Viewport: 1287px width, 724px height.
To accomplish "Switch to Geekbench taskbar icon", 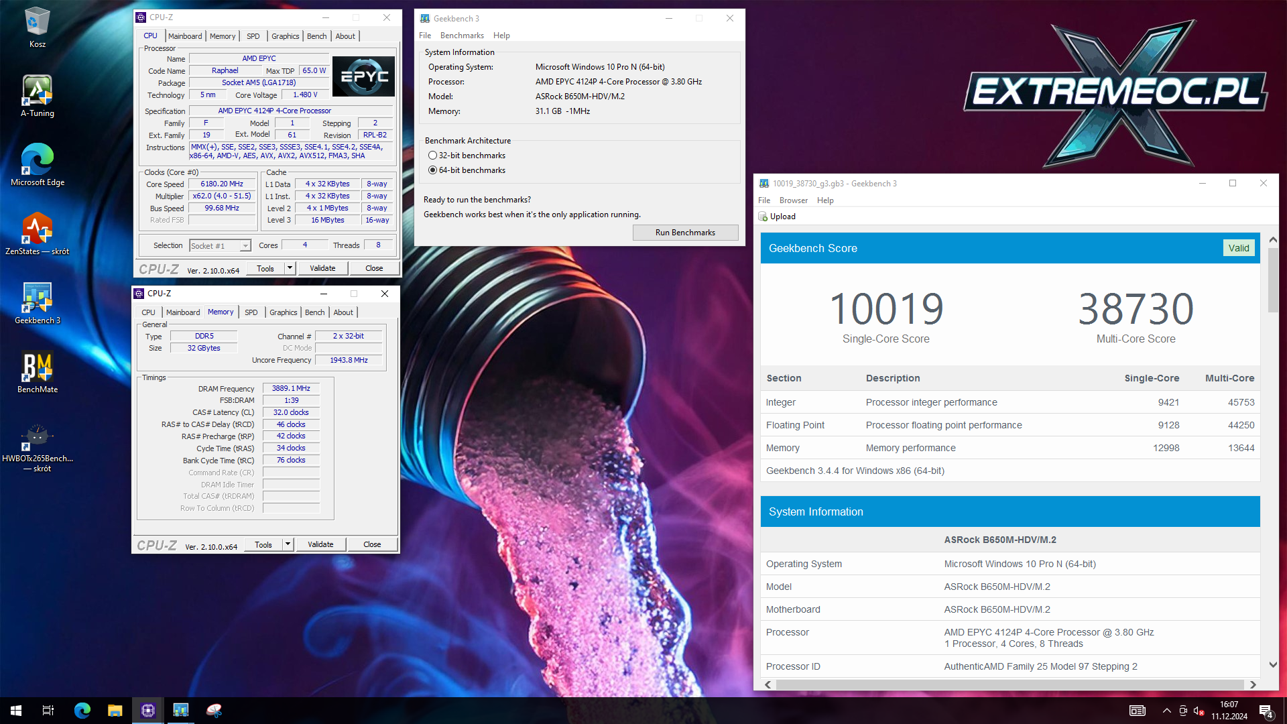I will [181, 711].
